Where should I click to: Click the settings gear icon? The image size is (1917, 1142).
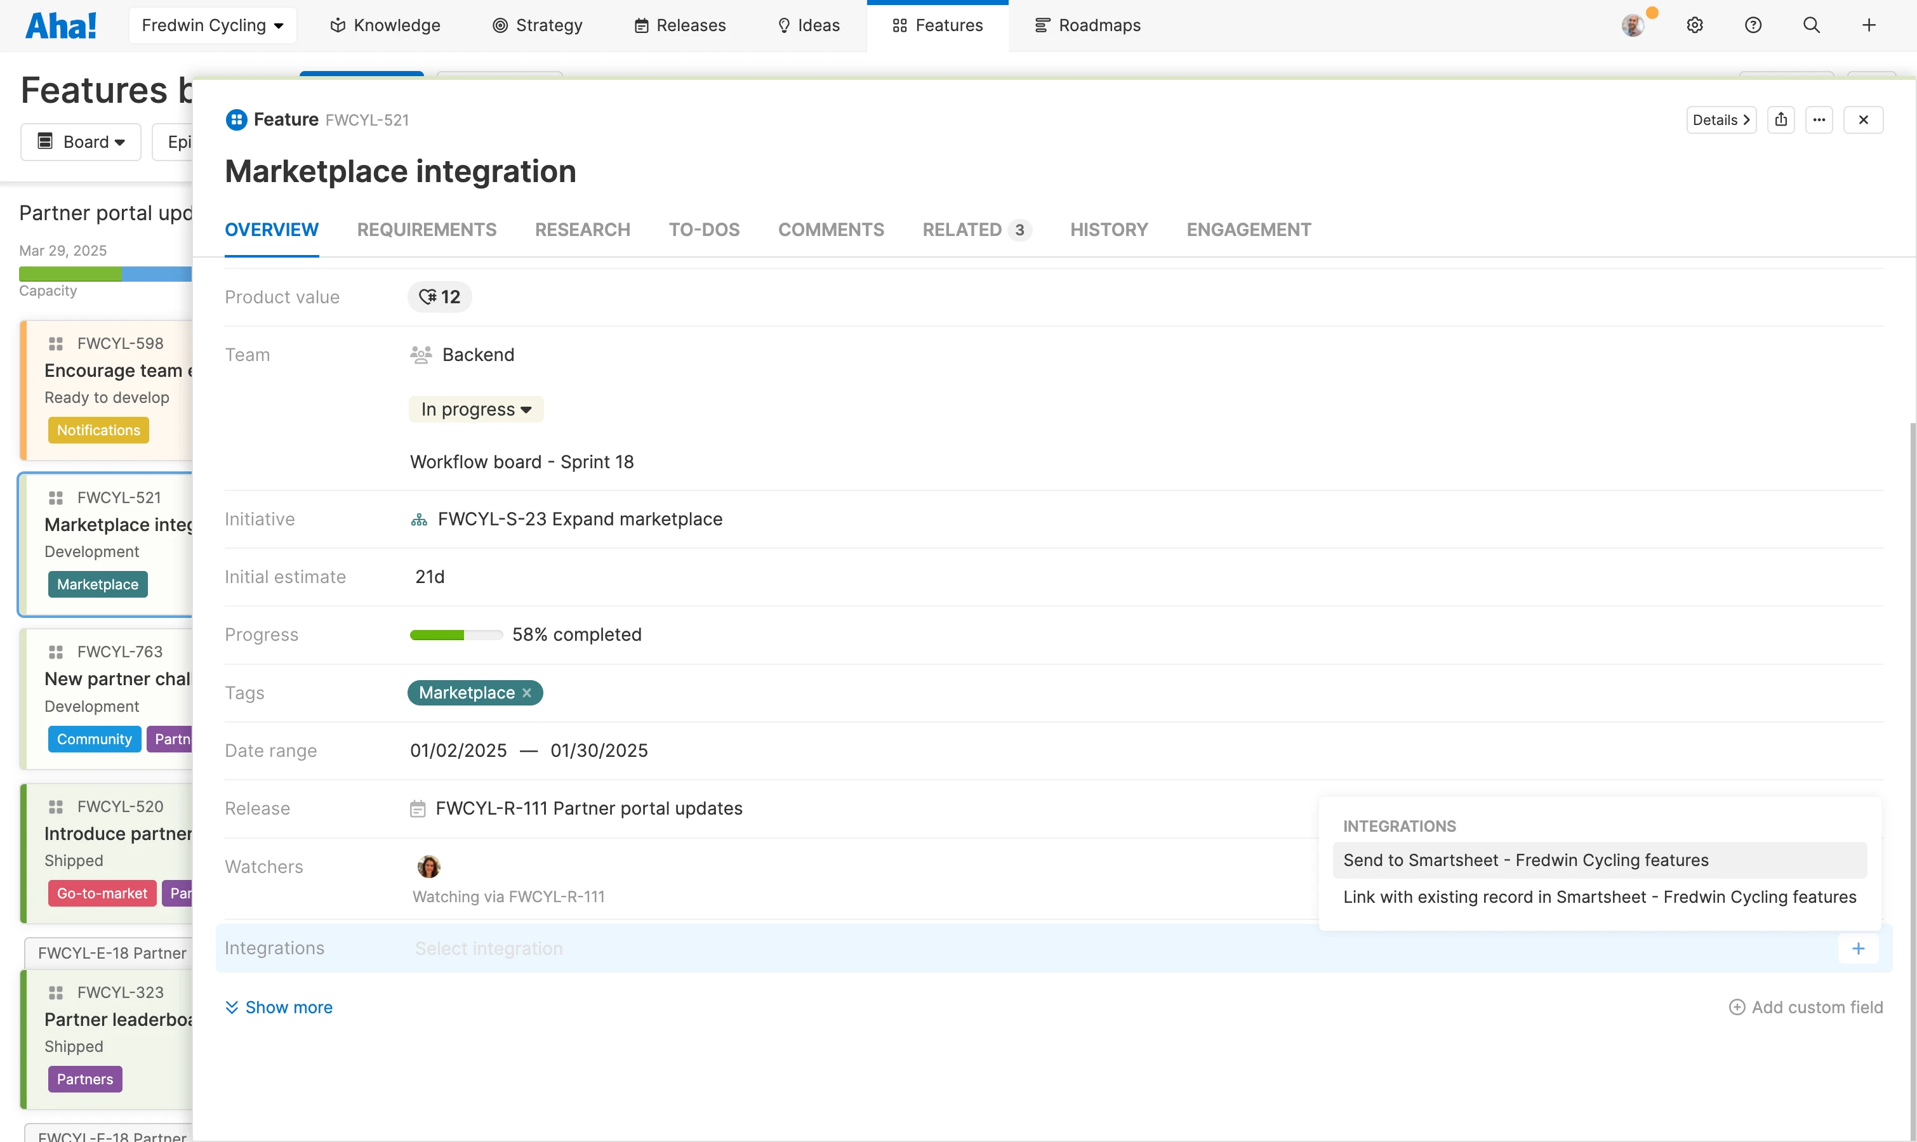click(1694, 25)
